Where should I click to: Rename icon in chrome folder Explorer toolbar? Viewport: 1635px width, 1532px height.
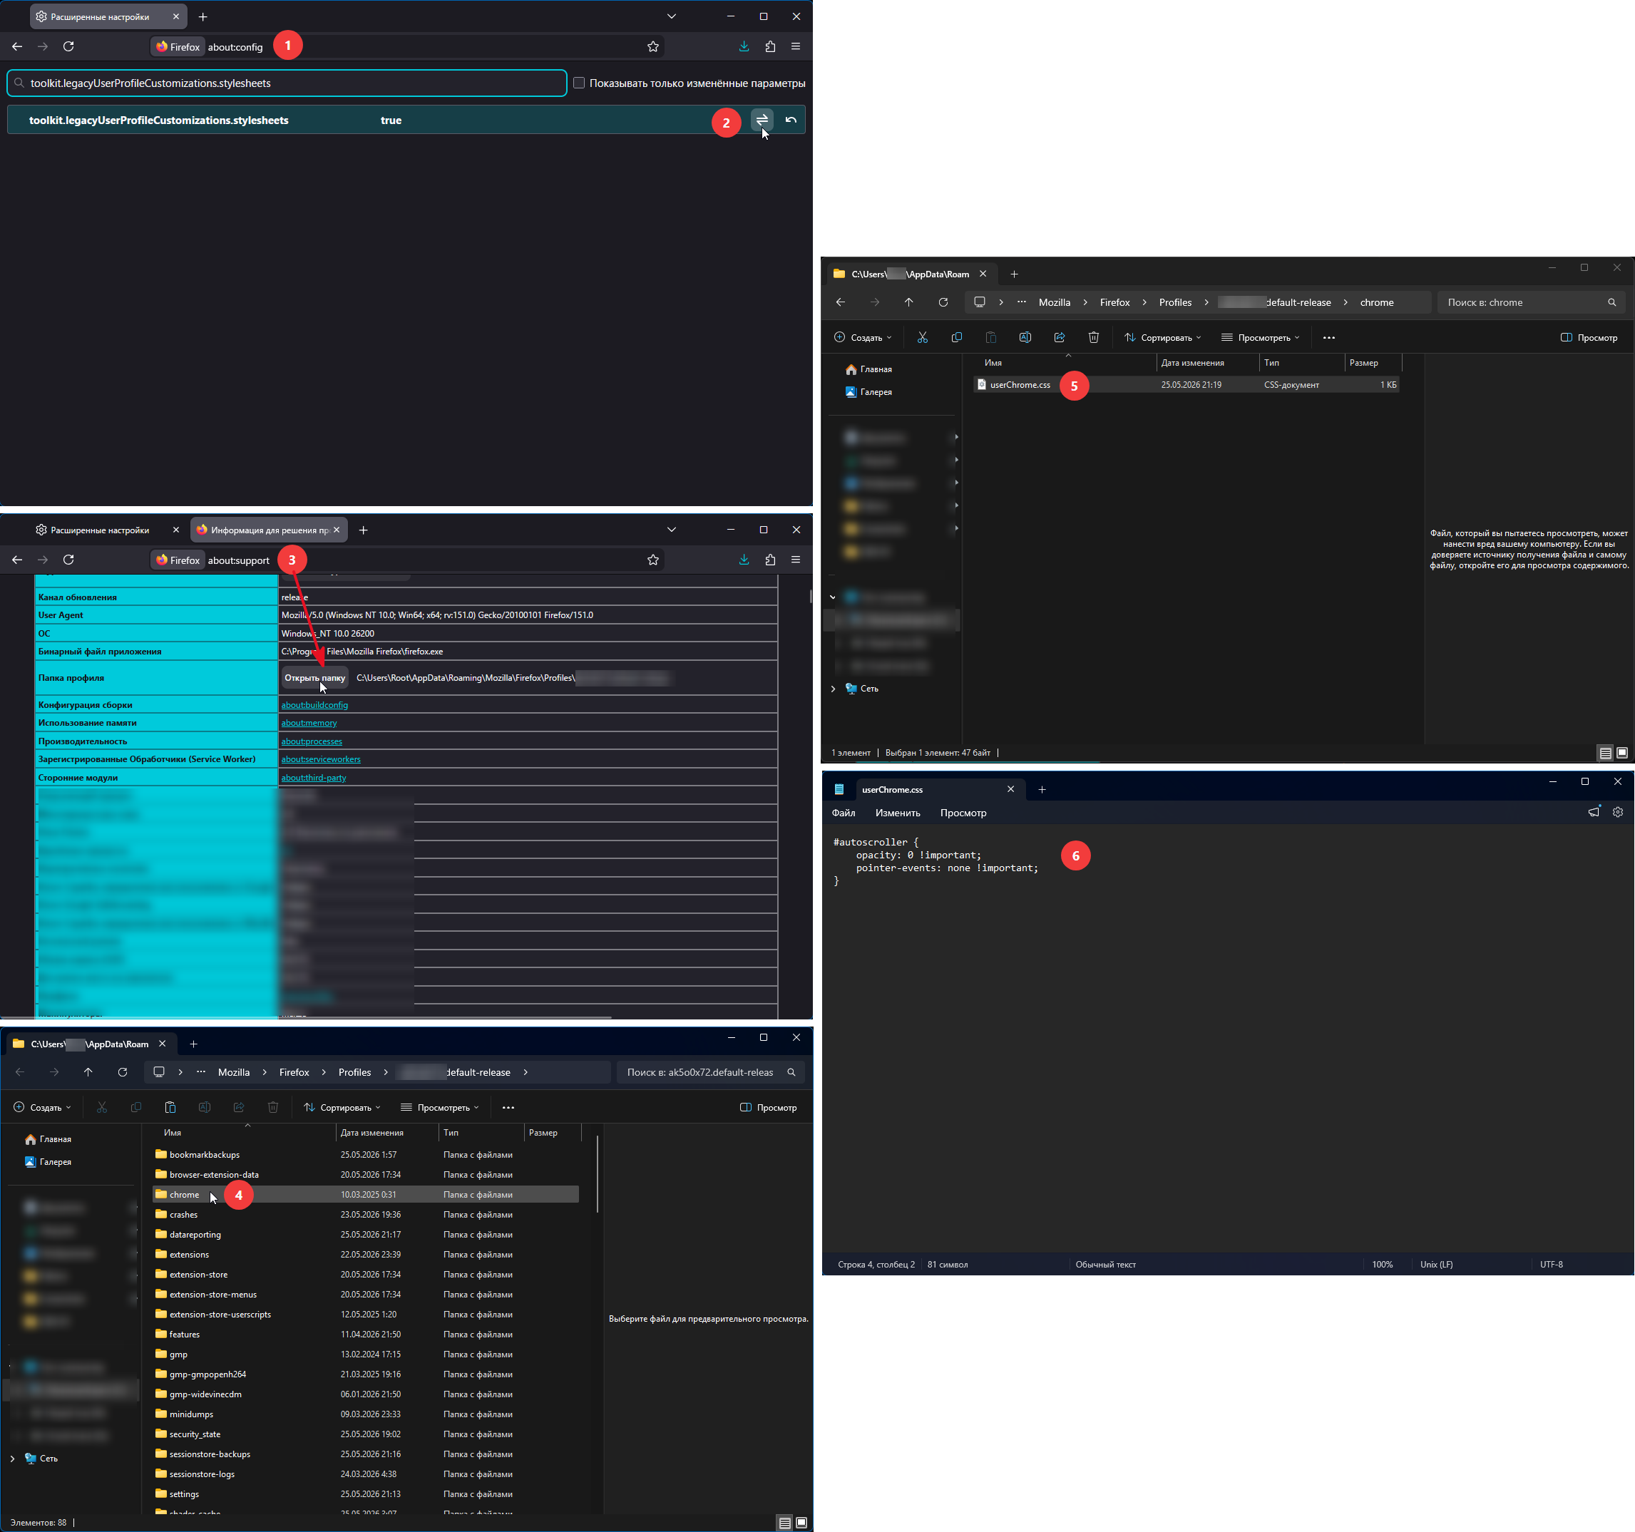pyautogui.click(x=1025, y=338)
